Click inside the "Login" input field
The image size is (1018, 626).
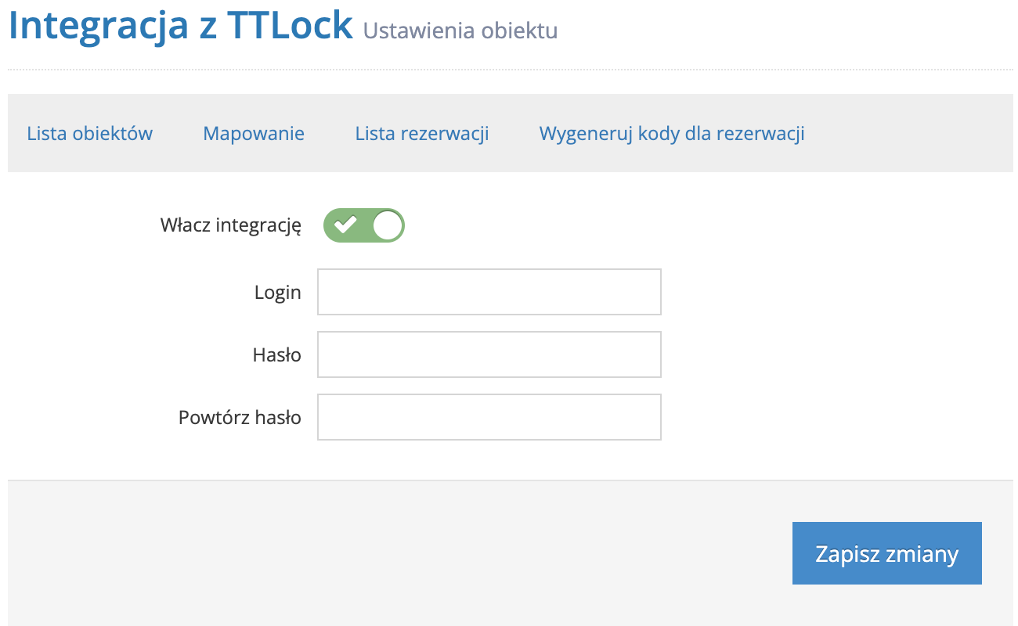tap(489, 291)
